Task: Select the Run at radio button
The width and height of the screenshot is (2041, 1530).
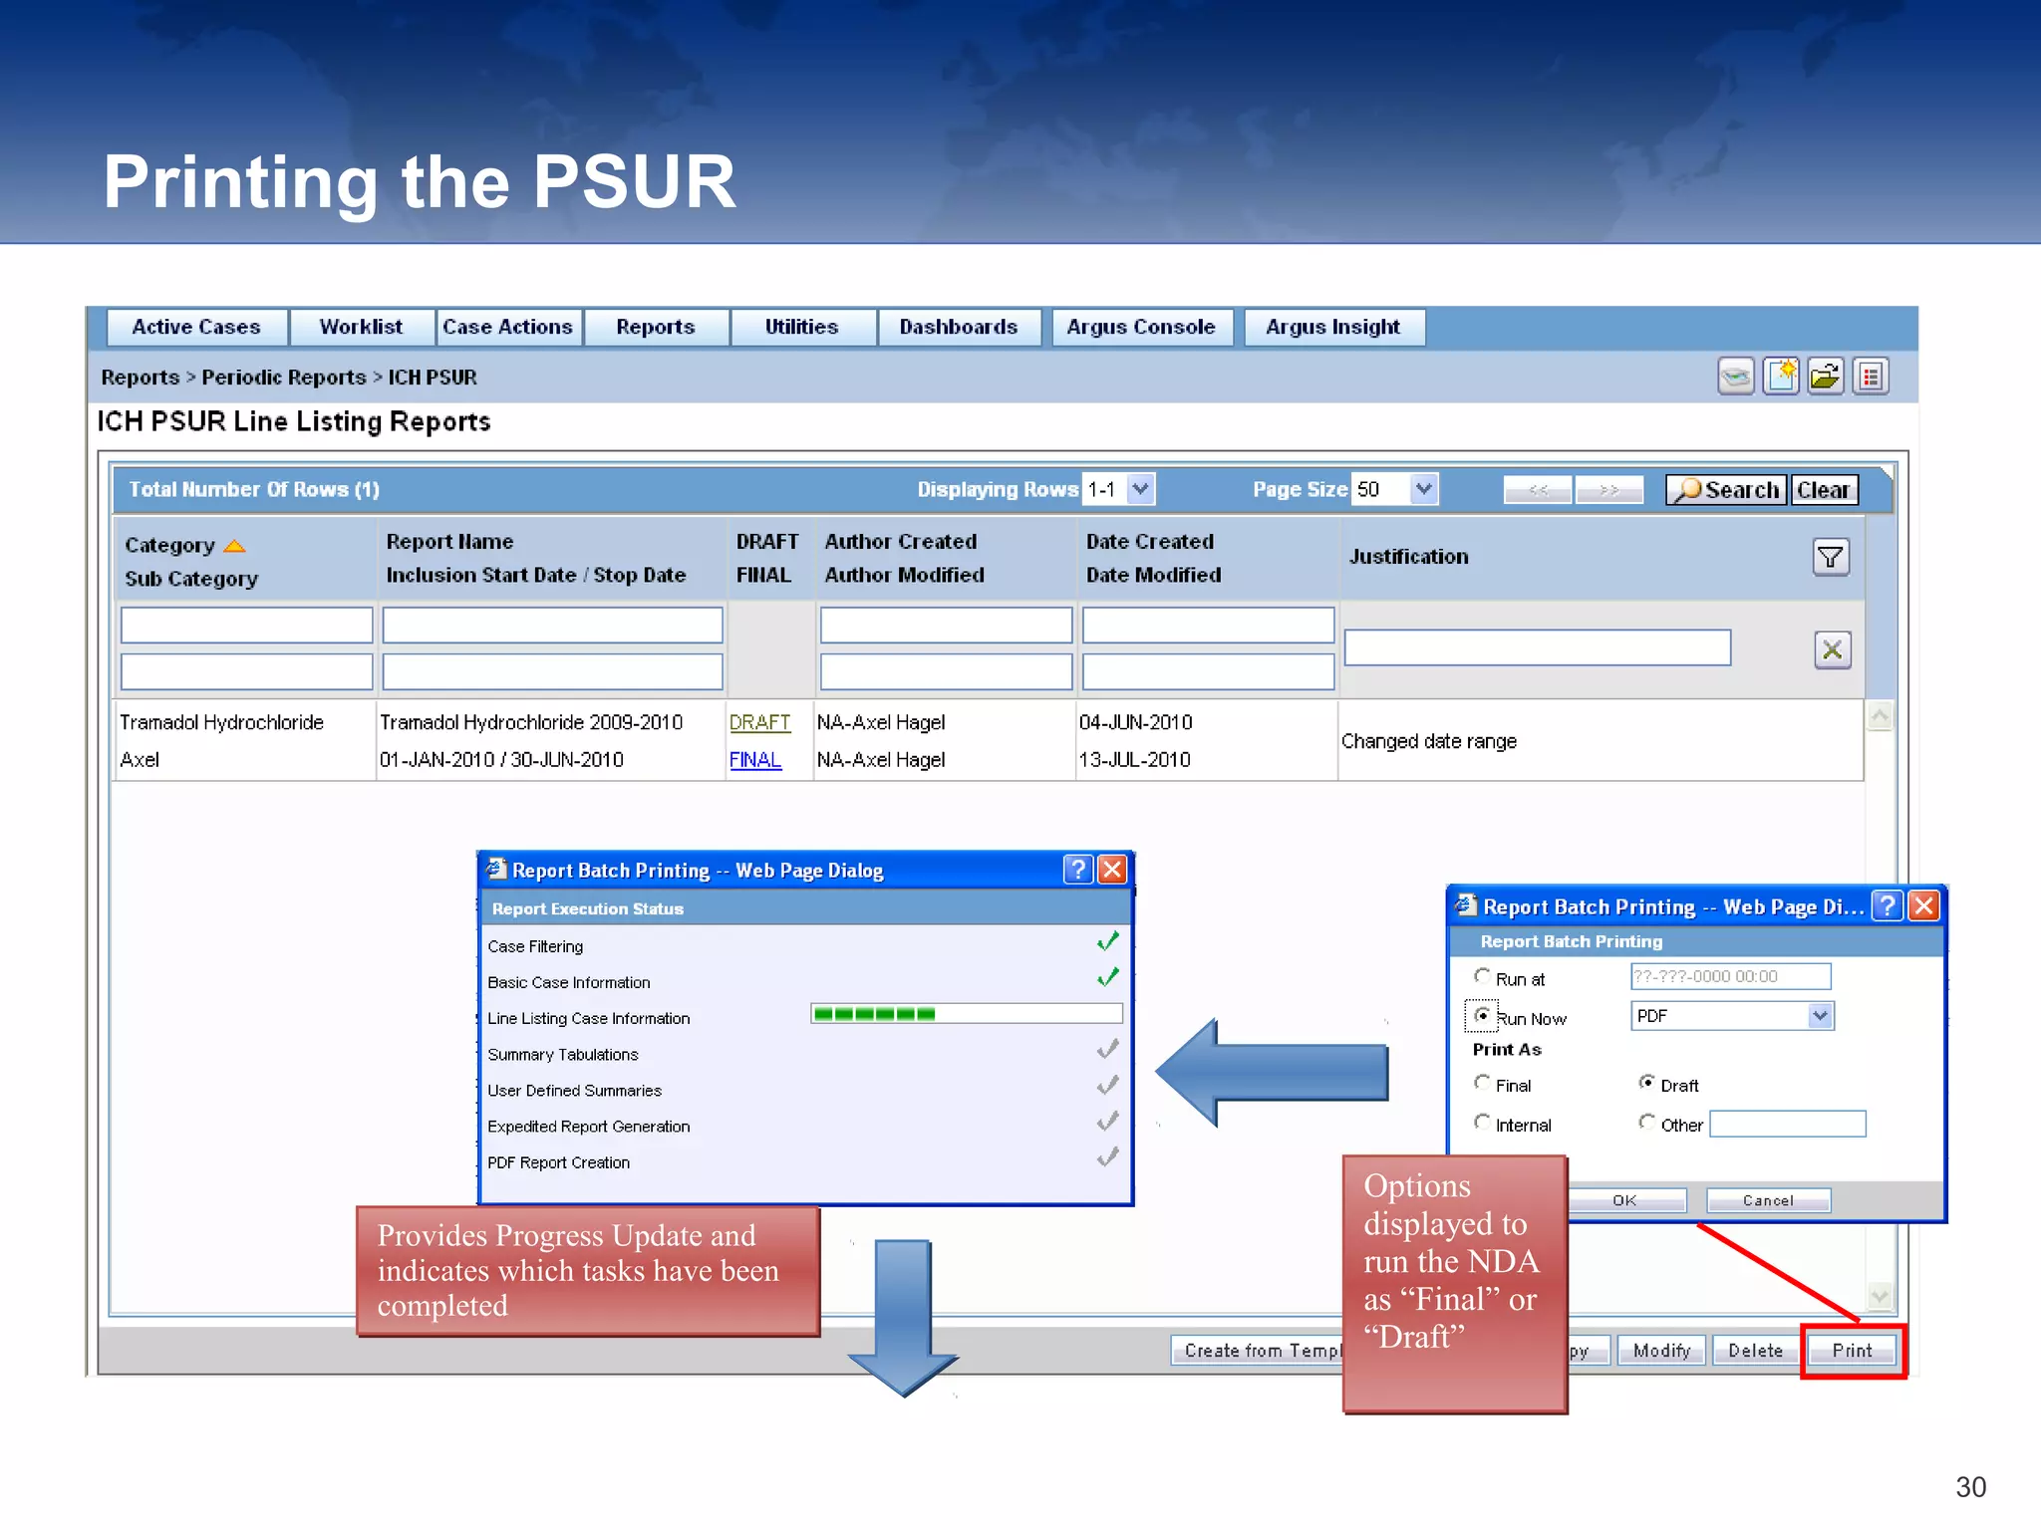Action: click(1482, 976)
